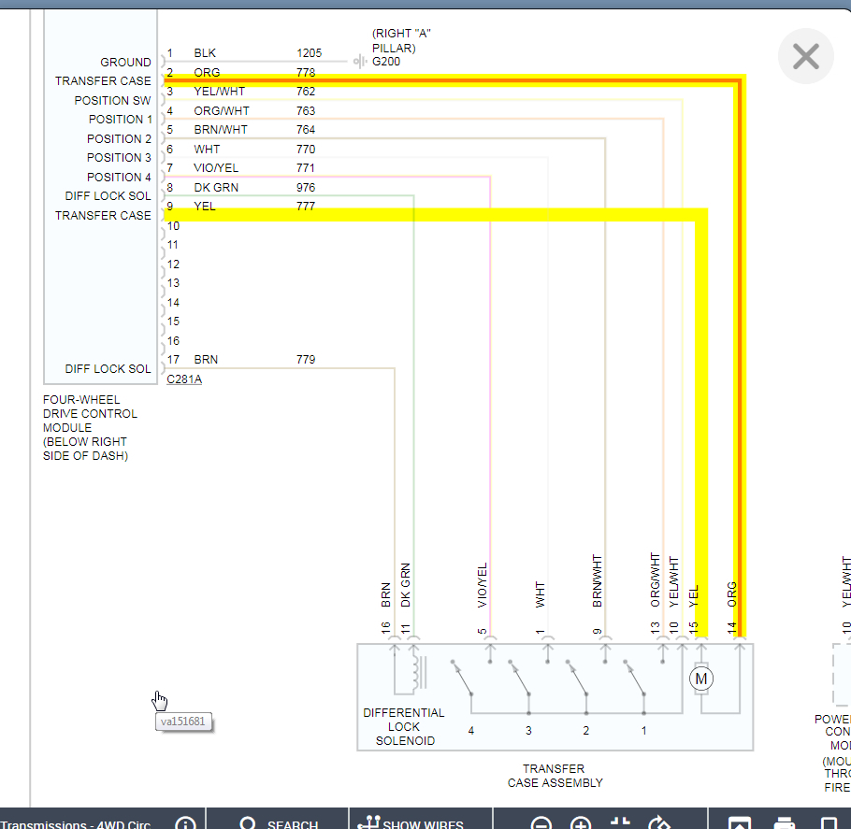This screenshot has width=851, height=829.
Task: Click the DK GRN 976 wire label
Action: pos(216,188)
